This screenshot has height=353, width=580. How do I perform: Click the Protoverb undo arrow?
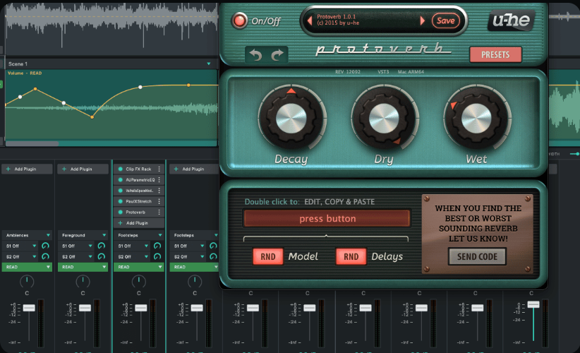[255, 55]
